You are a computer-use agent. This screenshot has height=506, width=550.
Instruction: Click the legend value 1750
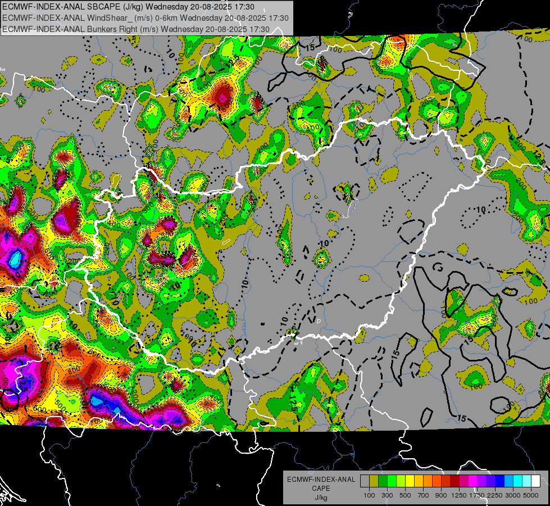477,495
